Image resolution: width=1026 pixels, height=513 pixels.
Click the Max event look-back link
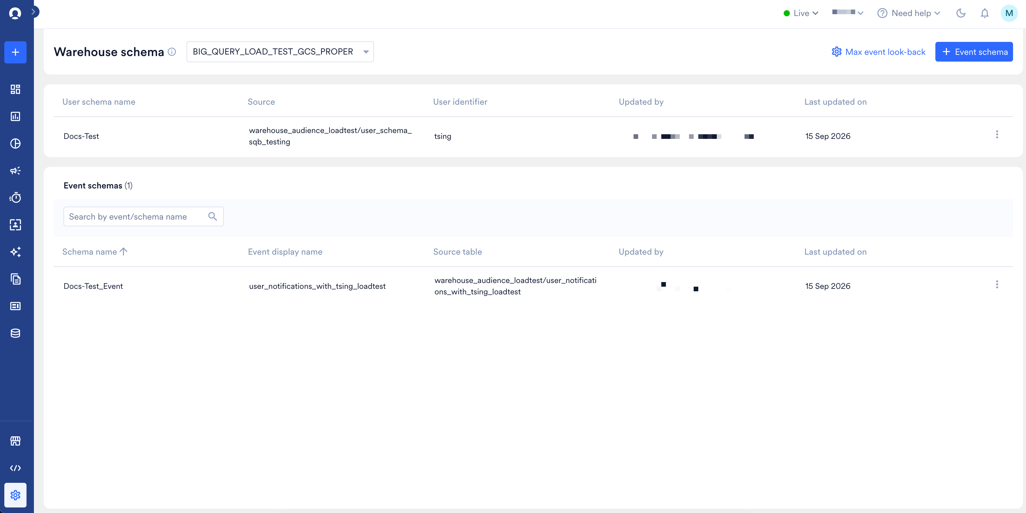(x=878, y=52)
